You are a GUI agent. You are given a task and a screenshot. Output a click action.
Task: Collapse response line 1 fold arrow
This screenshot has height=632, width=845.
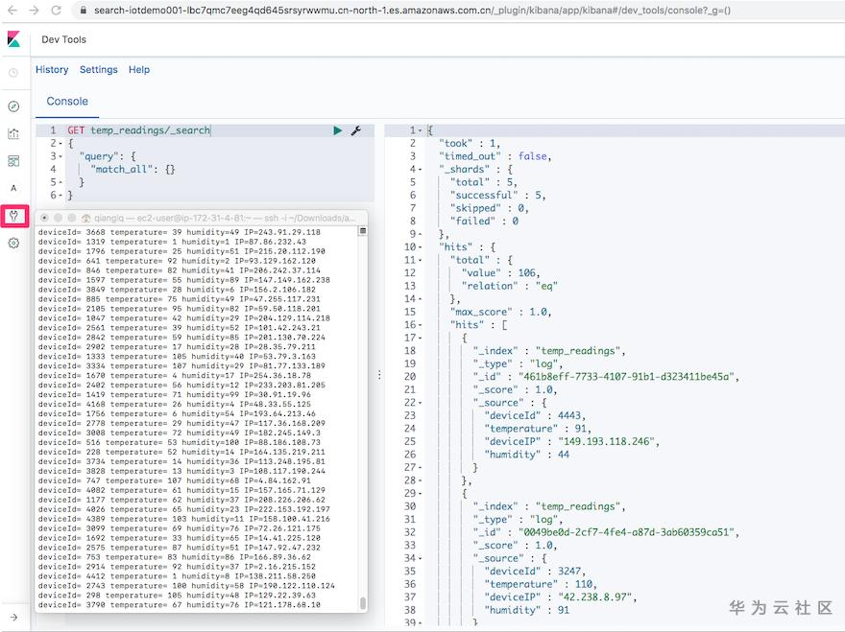(x=420, y=130)
